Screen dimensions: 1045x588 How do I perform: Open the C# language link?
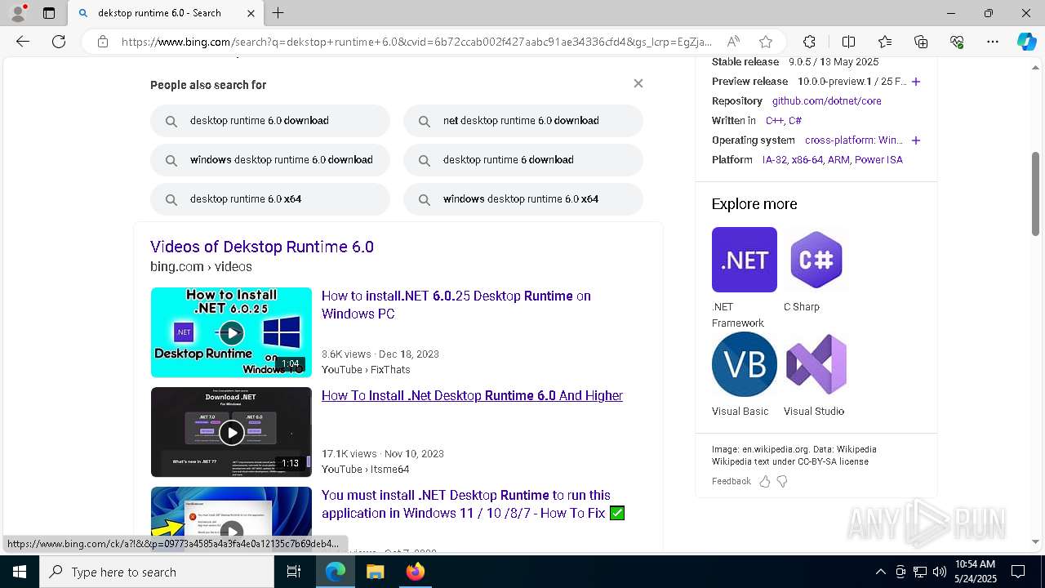[x=795, y=121]
